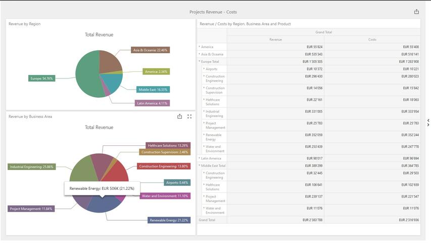Expand the America row
Viewport: 431px width, 243px height.
point(199,47)
